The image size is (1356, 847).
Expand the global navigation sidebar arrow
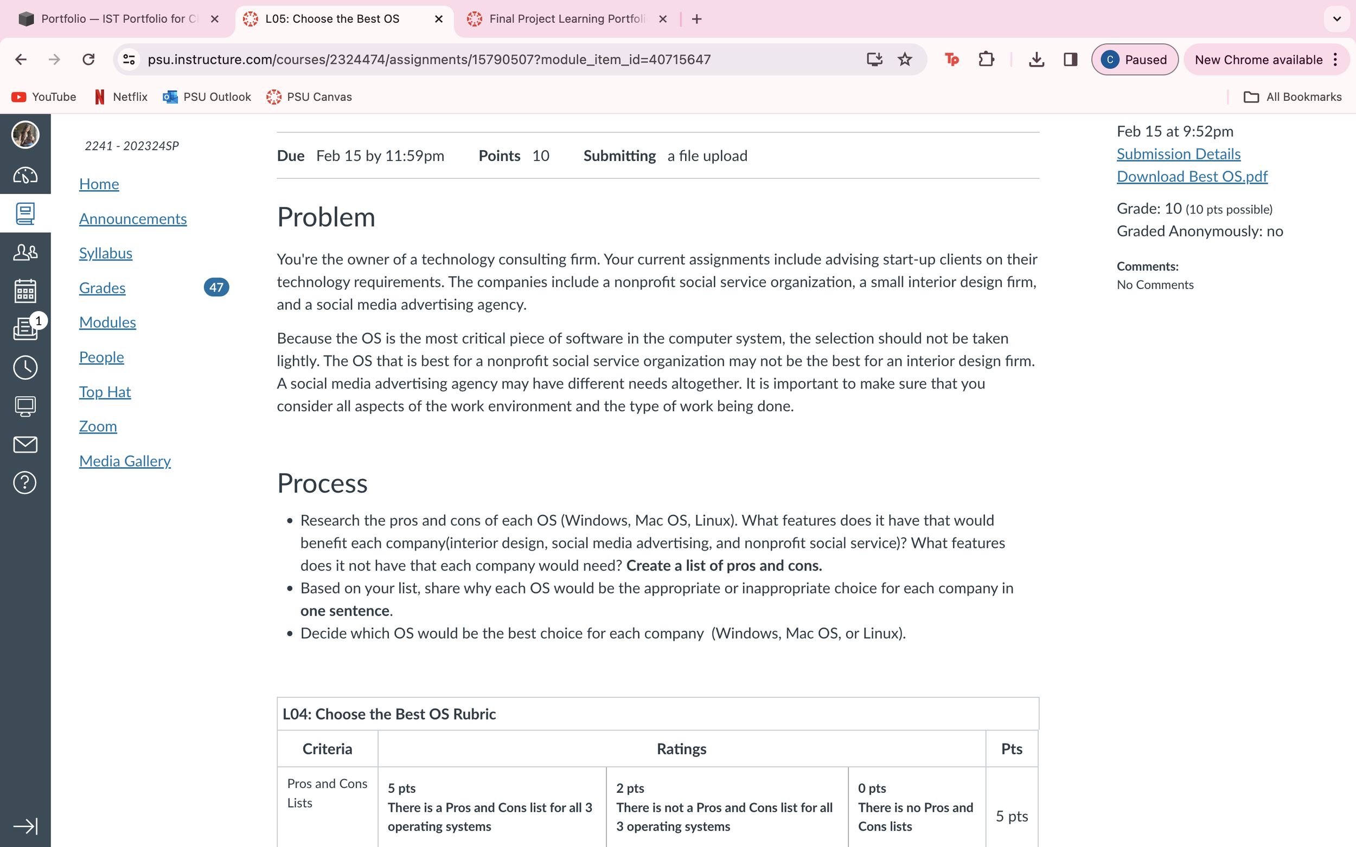click(x=25, y=826)
